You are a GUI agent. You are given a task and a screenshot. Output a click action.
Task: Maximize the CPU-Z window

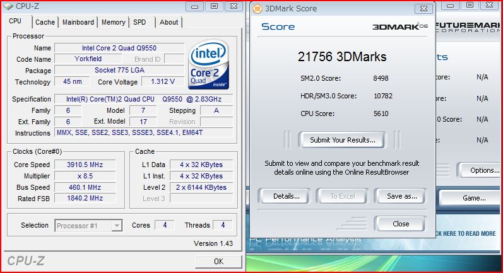(x=215, y=6)
